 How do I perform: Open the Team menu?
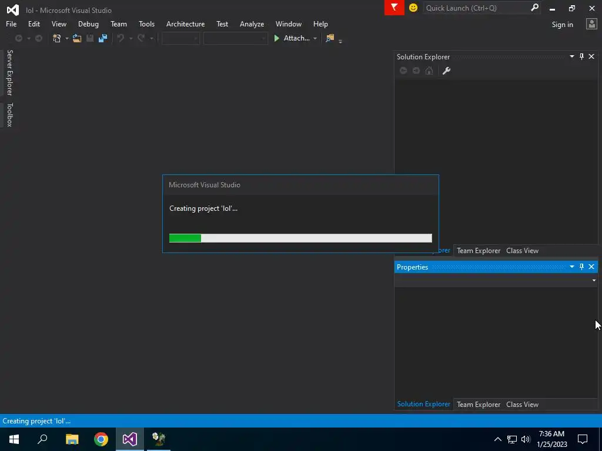tap(119, 23)
